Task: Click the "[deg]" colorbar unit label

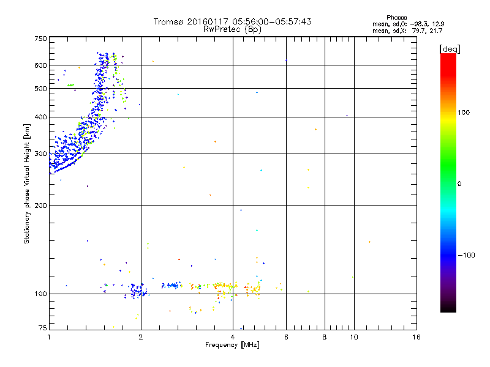Action: coord(450,49)
